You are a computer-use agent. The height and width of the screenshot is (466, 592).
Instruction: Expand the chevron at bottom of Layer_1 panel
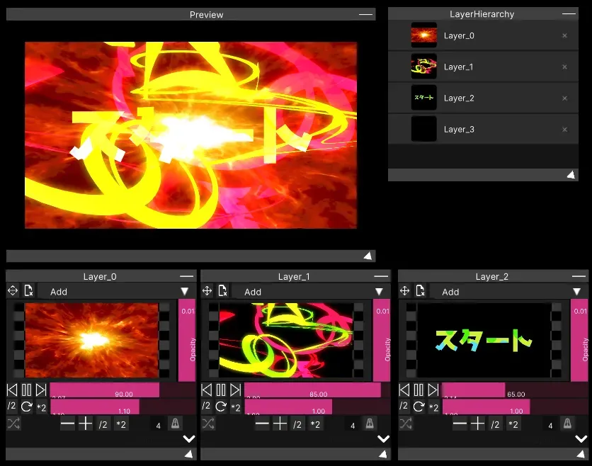coord(383,438)
